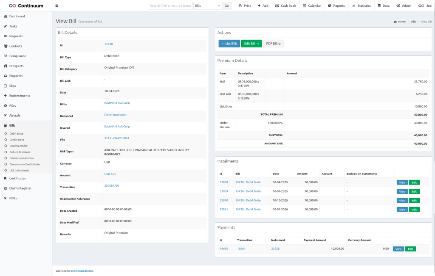
Task: Click the Edit Bill button
Action: tap(251, 44)
